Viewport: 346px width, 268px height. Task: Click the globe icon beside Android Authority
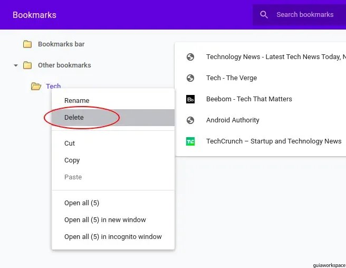[x=190, y=120]
